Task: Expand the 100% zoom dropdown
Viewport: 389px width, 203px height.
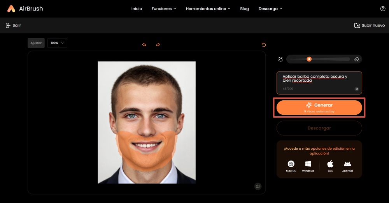Action: point(57,43)
